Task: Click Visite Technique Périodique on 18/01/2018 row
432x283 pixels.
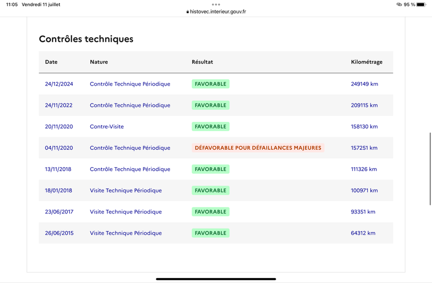Action: [x=126, y=190]
